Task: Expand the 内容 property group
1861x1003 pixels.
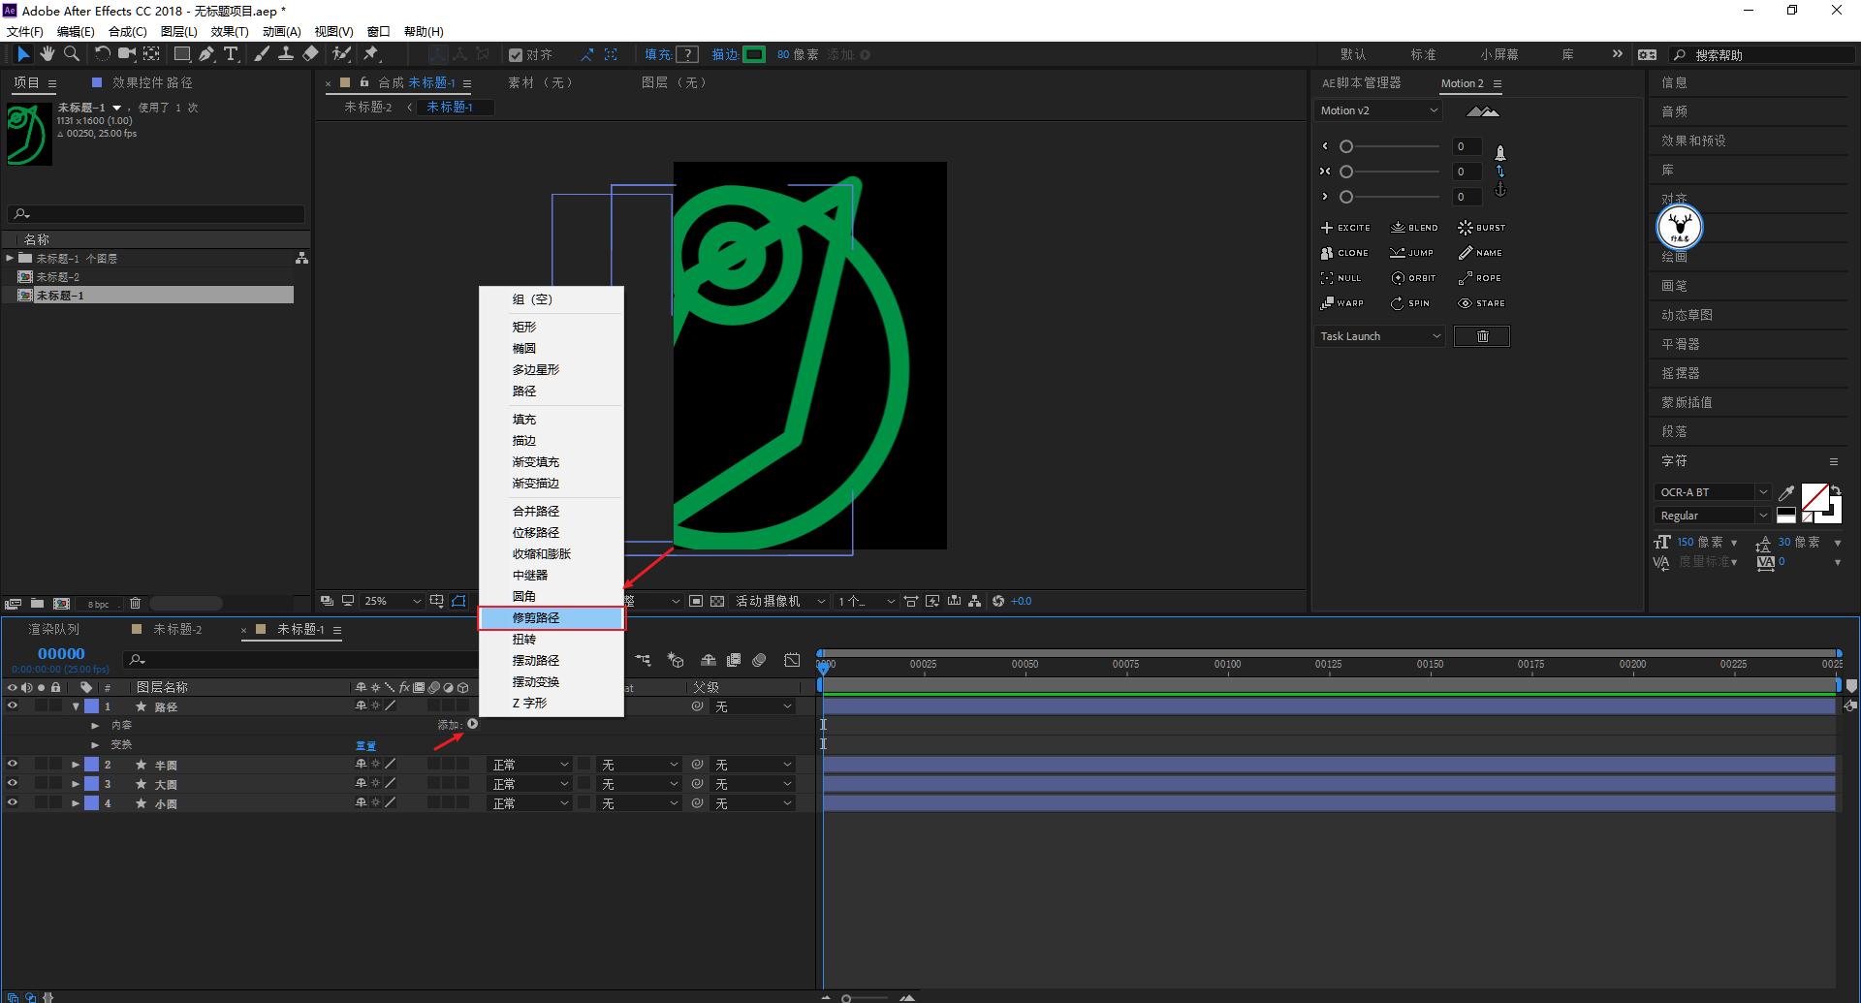Action: [x=95, y=725]
